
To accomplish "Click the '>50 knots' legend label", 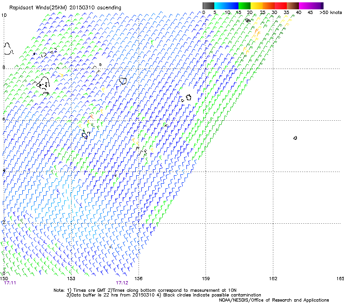I will (331, 13).
